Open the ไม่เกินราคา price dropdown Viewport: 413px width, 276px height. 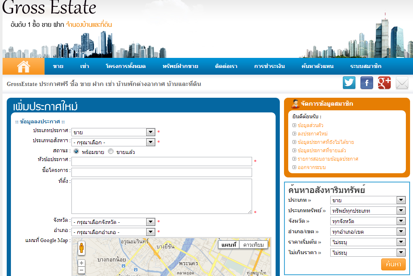[x=368, y=253]
